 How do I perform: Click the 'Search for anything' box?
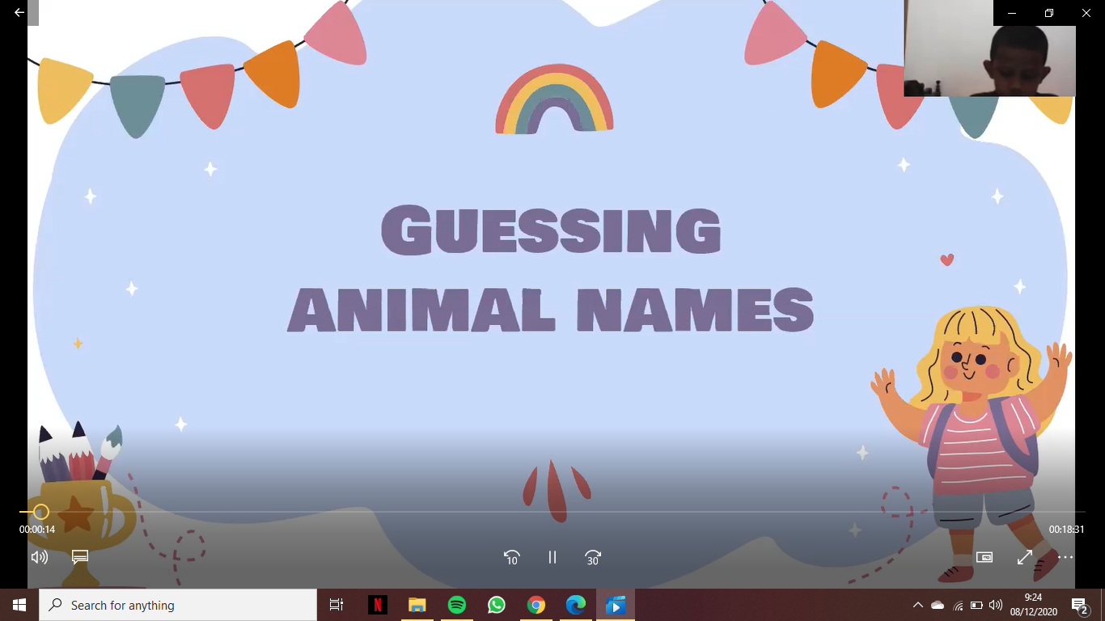(x=178, y=605)
